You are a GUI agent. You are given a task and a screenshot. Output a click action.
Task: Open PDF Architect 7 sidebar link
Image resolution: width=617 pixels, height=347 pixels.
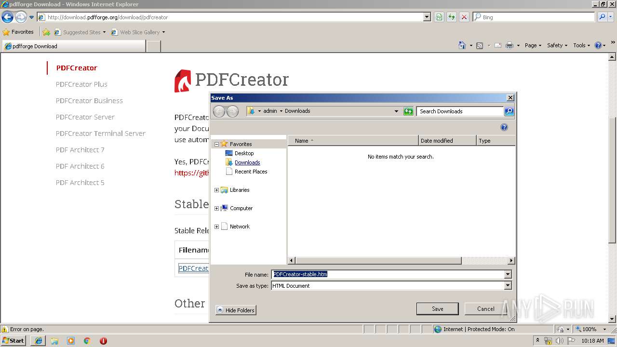click(x=80, y=150)
